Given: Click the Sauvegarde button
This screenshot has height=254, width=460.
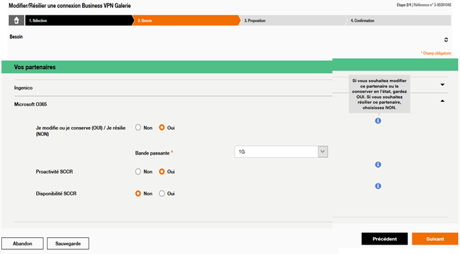Looking at the screenshot, I should click(68, 243).
